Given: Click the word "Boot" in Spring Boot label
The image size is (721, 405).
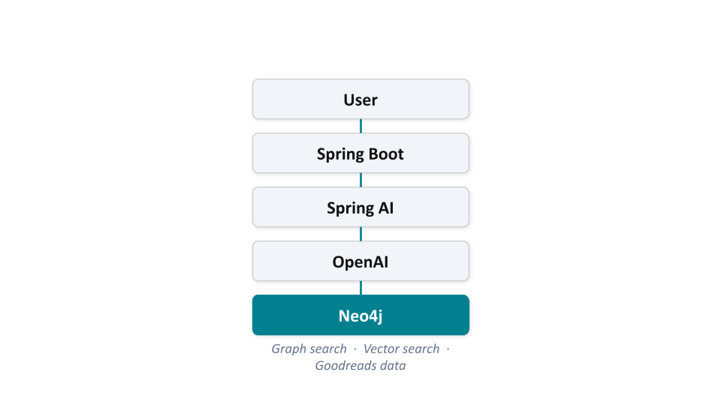Looking at the screenshot, I should 386,154.
